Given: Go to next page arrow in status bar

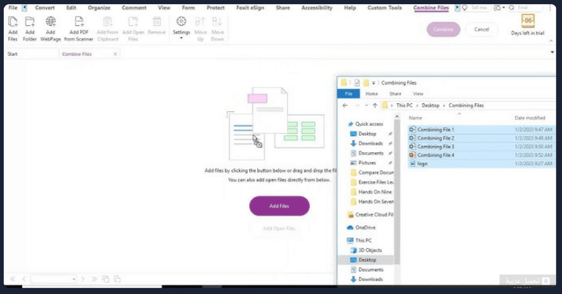Looking at the screenshot, I should click(x=83, y=279).
